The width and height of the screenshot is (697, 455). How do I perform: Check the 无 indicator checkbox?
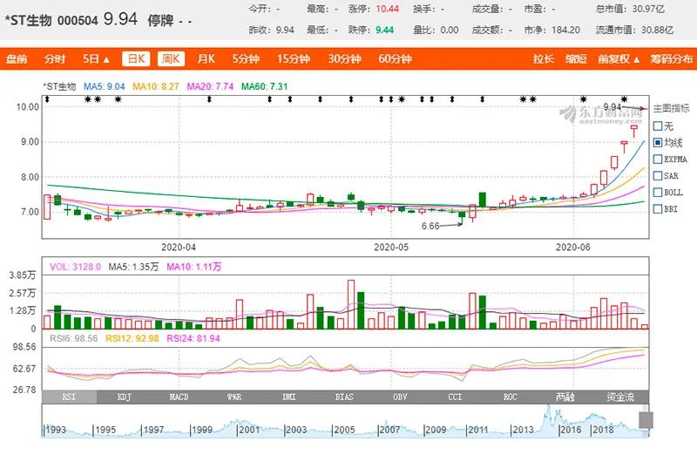658,126
